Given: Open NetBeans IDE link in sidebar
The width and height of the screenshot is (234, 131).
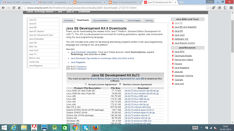Looking at the screenshot, I should tap(181, 39).
